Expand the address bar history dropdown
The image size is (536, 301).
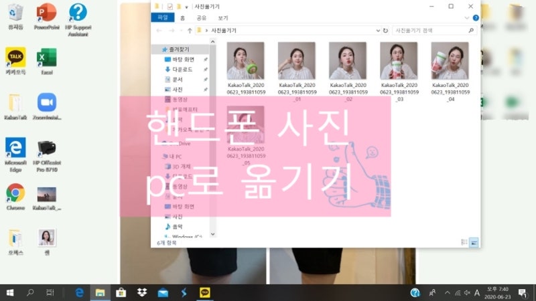378,30
